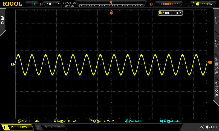This screenshot has height=131, width=219.
Task: Open the 磁盘管理 disk management menu item
Action: (217, 66)
